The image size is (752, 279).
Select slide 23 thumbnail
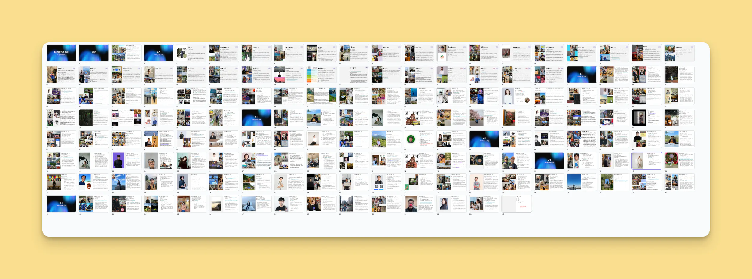pyautogui.click(x=126, y=75)
